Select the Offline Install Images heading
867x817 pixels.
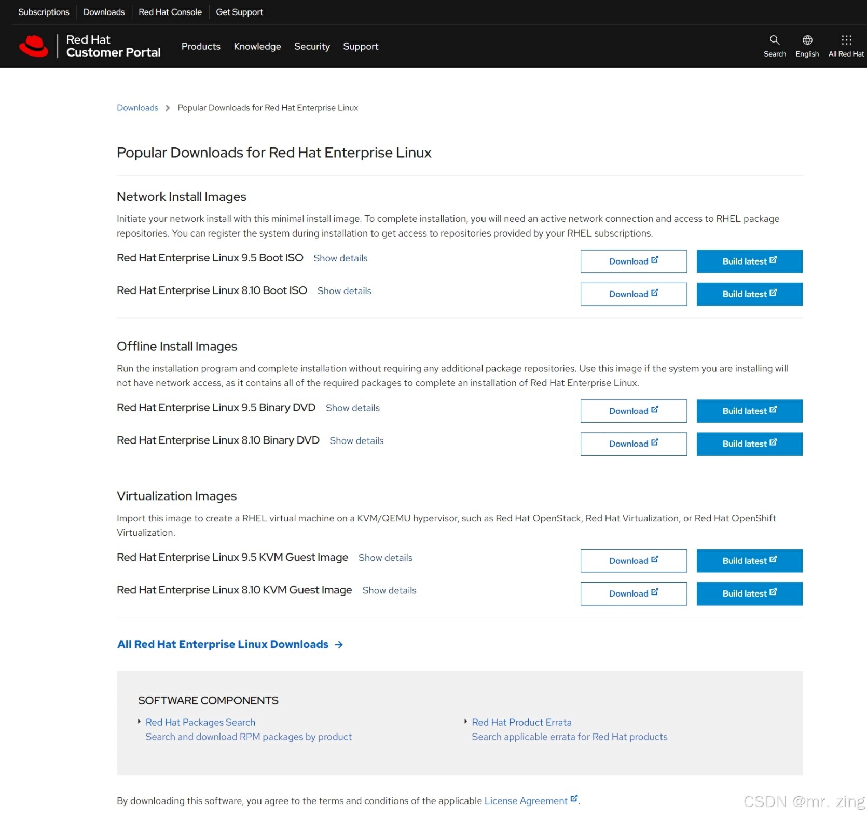click(177, 347)
